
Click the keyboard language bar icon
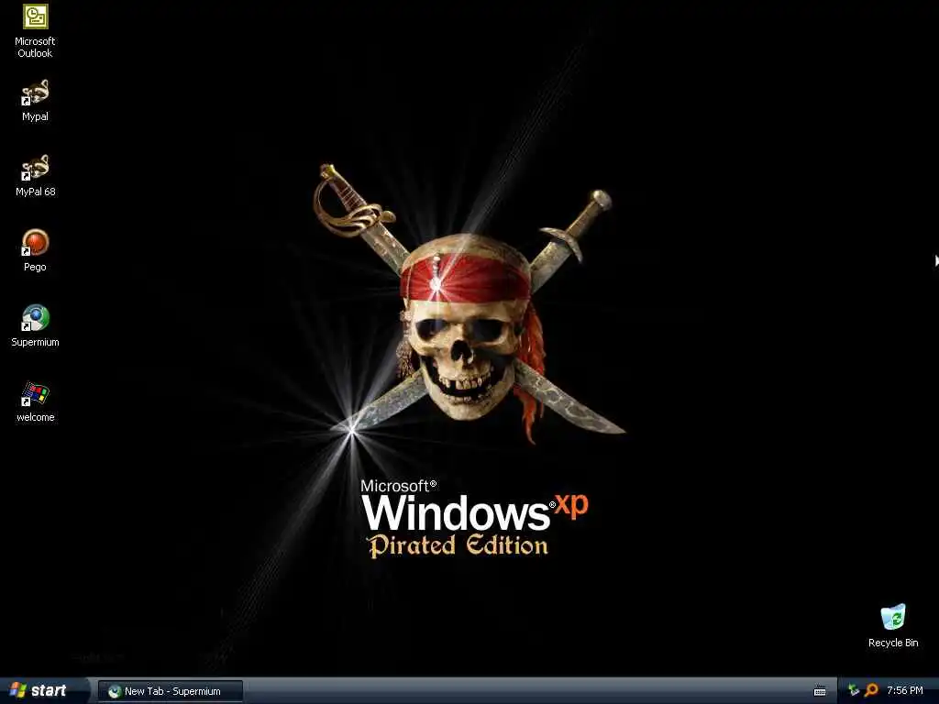[820, 691]
